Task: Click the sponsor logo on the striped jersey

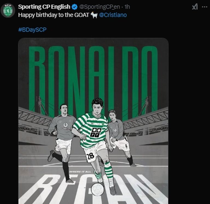Action: coord(96,132)
